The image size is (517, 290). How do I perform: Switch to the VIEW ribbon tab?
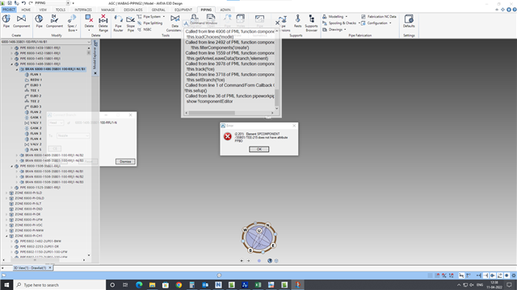pyautogui.click(x=43, y=10)
